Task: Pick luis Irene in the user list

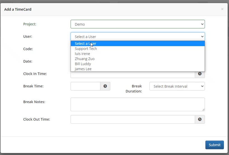Action: pyautogui.click(x=82, y=54)
